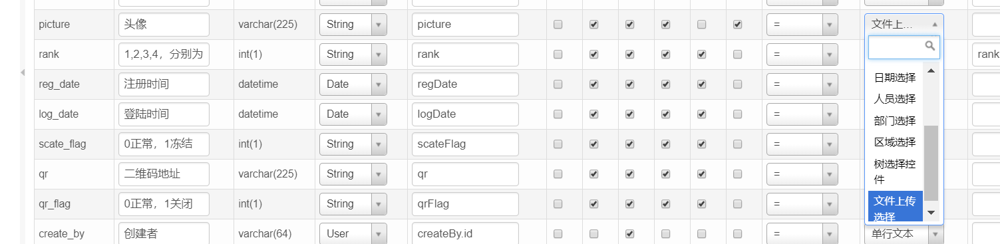Expand the 单行文本 dropdown in create_by row
This screenshot has width=1000, height=244.
[904, 234]
